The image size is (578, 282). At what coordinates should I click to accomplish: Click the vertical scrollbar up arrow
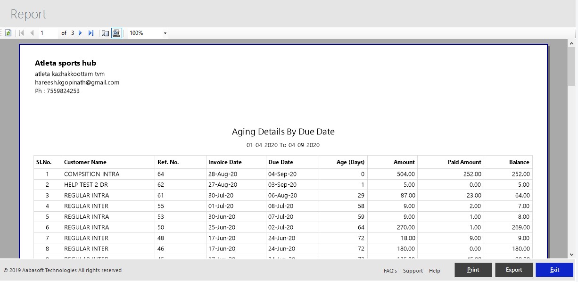point(572,43)
